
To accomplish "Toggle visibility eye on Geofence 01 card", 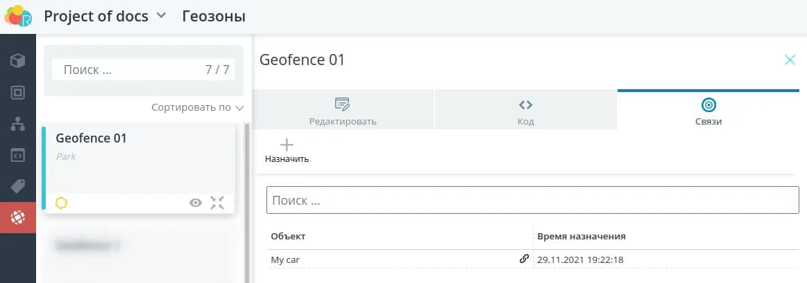I will click(x=196, y=203).
